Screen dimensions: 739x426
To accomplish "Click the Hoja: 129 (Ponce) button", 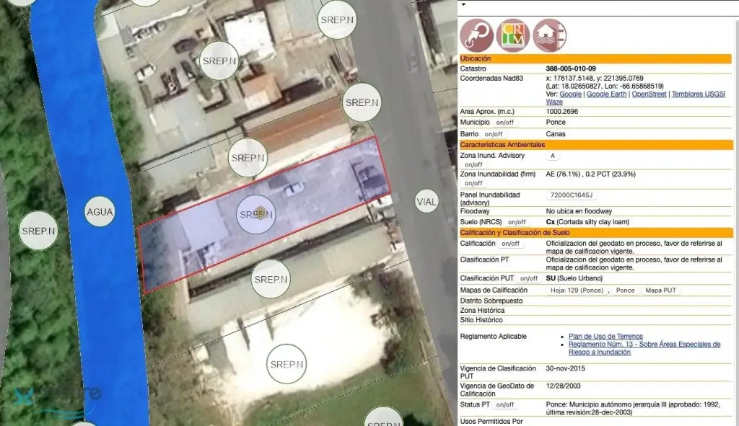I will point(576,290).
